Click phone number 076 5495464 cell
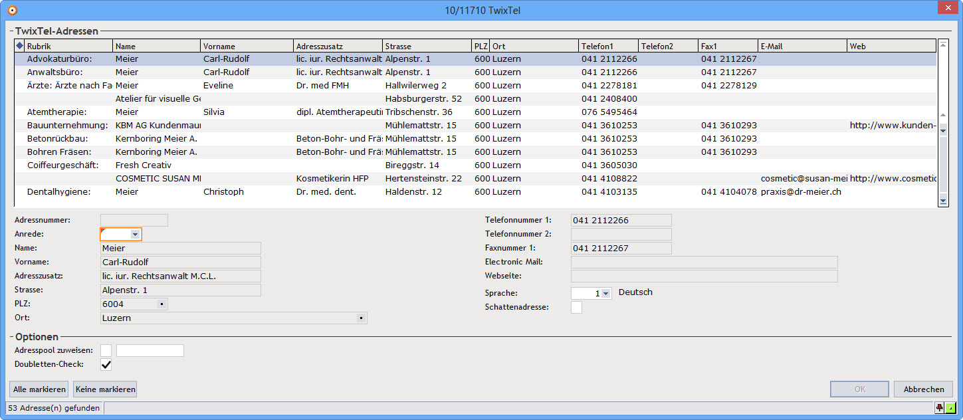Screen dimensions: 963x420 (609, 112)
